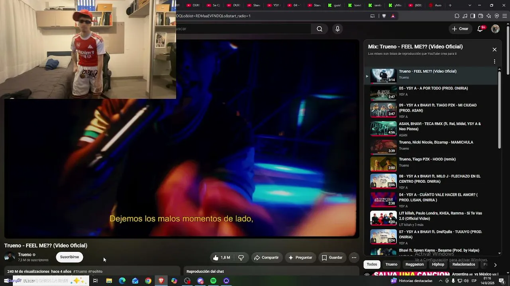The image size is (510, 286).
Task: Select the Relacionados filter chip
Action: click(x=464, y=265)
